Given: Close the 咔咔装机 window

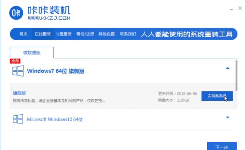Looking at the screenshot, I should (x=239, y=8).
